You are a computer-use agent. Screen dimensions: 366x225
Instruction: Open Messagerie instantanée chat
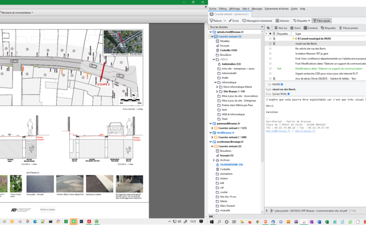point(258,21)
